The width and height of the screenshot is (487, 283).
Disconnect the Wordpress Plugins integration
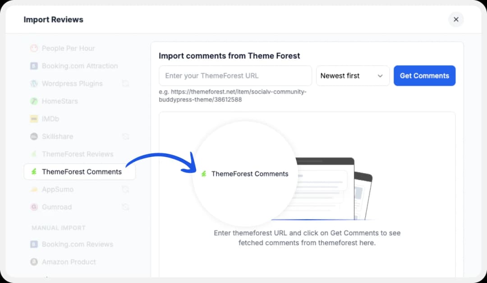(125, 84)
